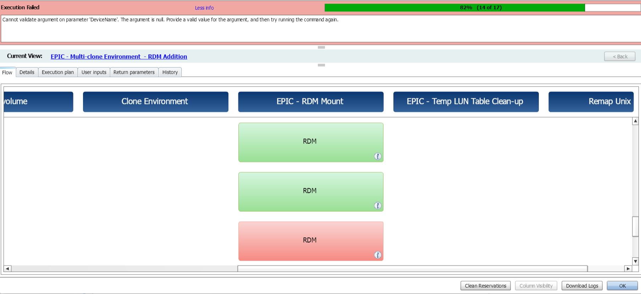
Task: Click the splitter grip below the Current View bar
Action: tap(321, 65)
